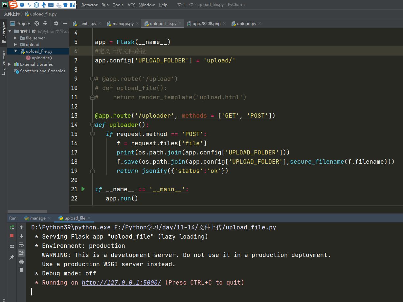Run script via green gutter arrow on line 21
Screen dimensions: 403x302
(x=83, y=189)
